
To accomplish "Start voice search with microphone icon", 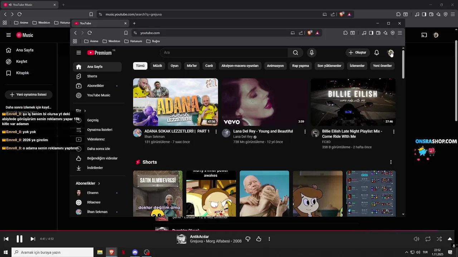I will click(312, 52).
